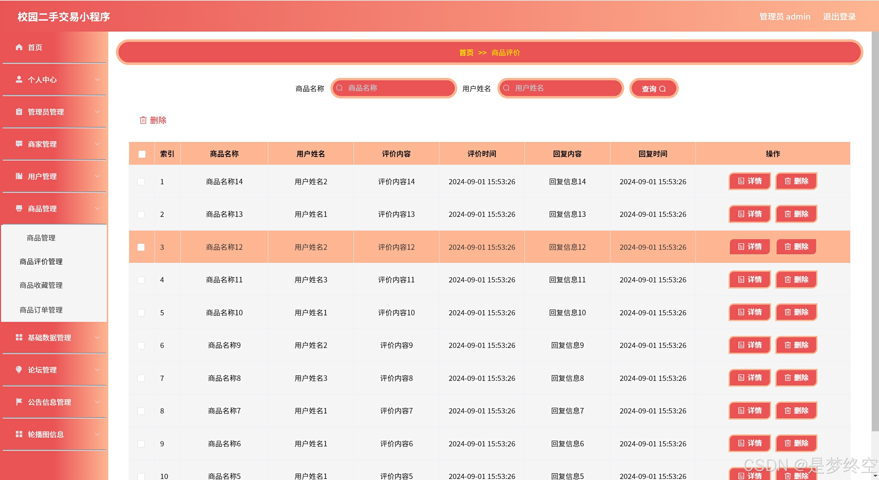Click the person icon for 个人中心
This screenshot has height=480, width=879.
(19, 80)
